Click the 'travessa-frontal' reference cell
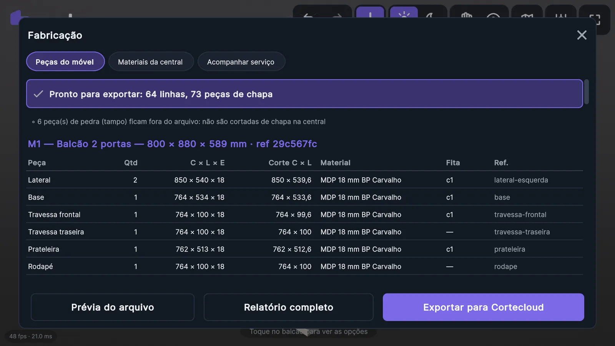Image resolution: width=615 pixels, height=346 pixels. (x=520, y=214)
